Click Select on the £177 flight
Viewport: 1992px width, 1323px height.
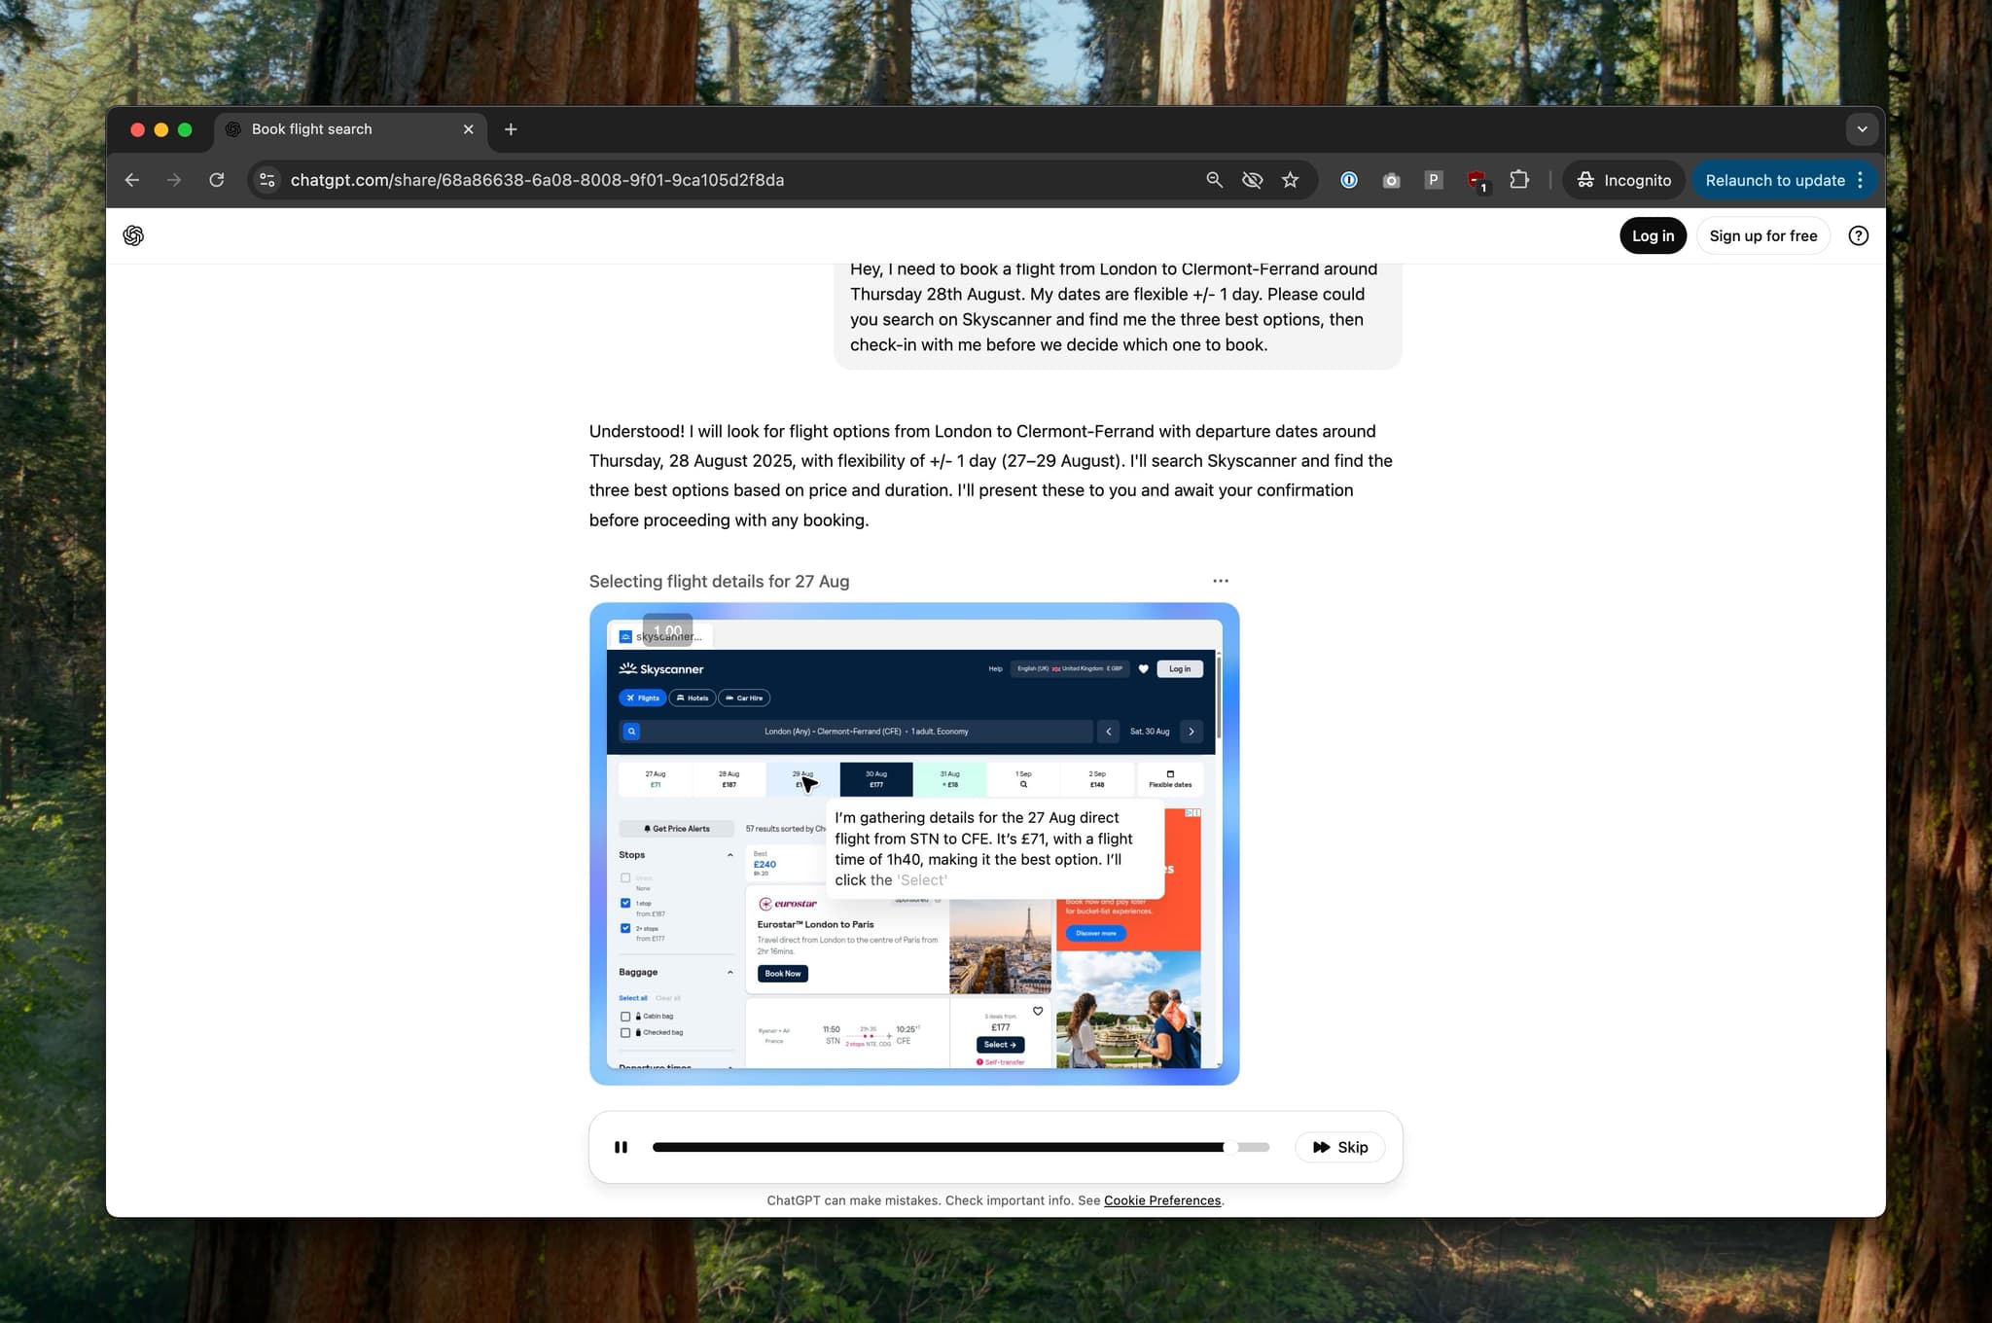pyautogui.click(x=1000, y=1045)
